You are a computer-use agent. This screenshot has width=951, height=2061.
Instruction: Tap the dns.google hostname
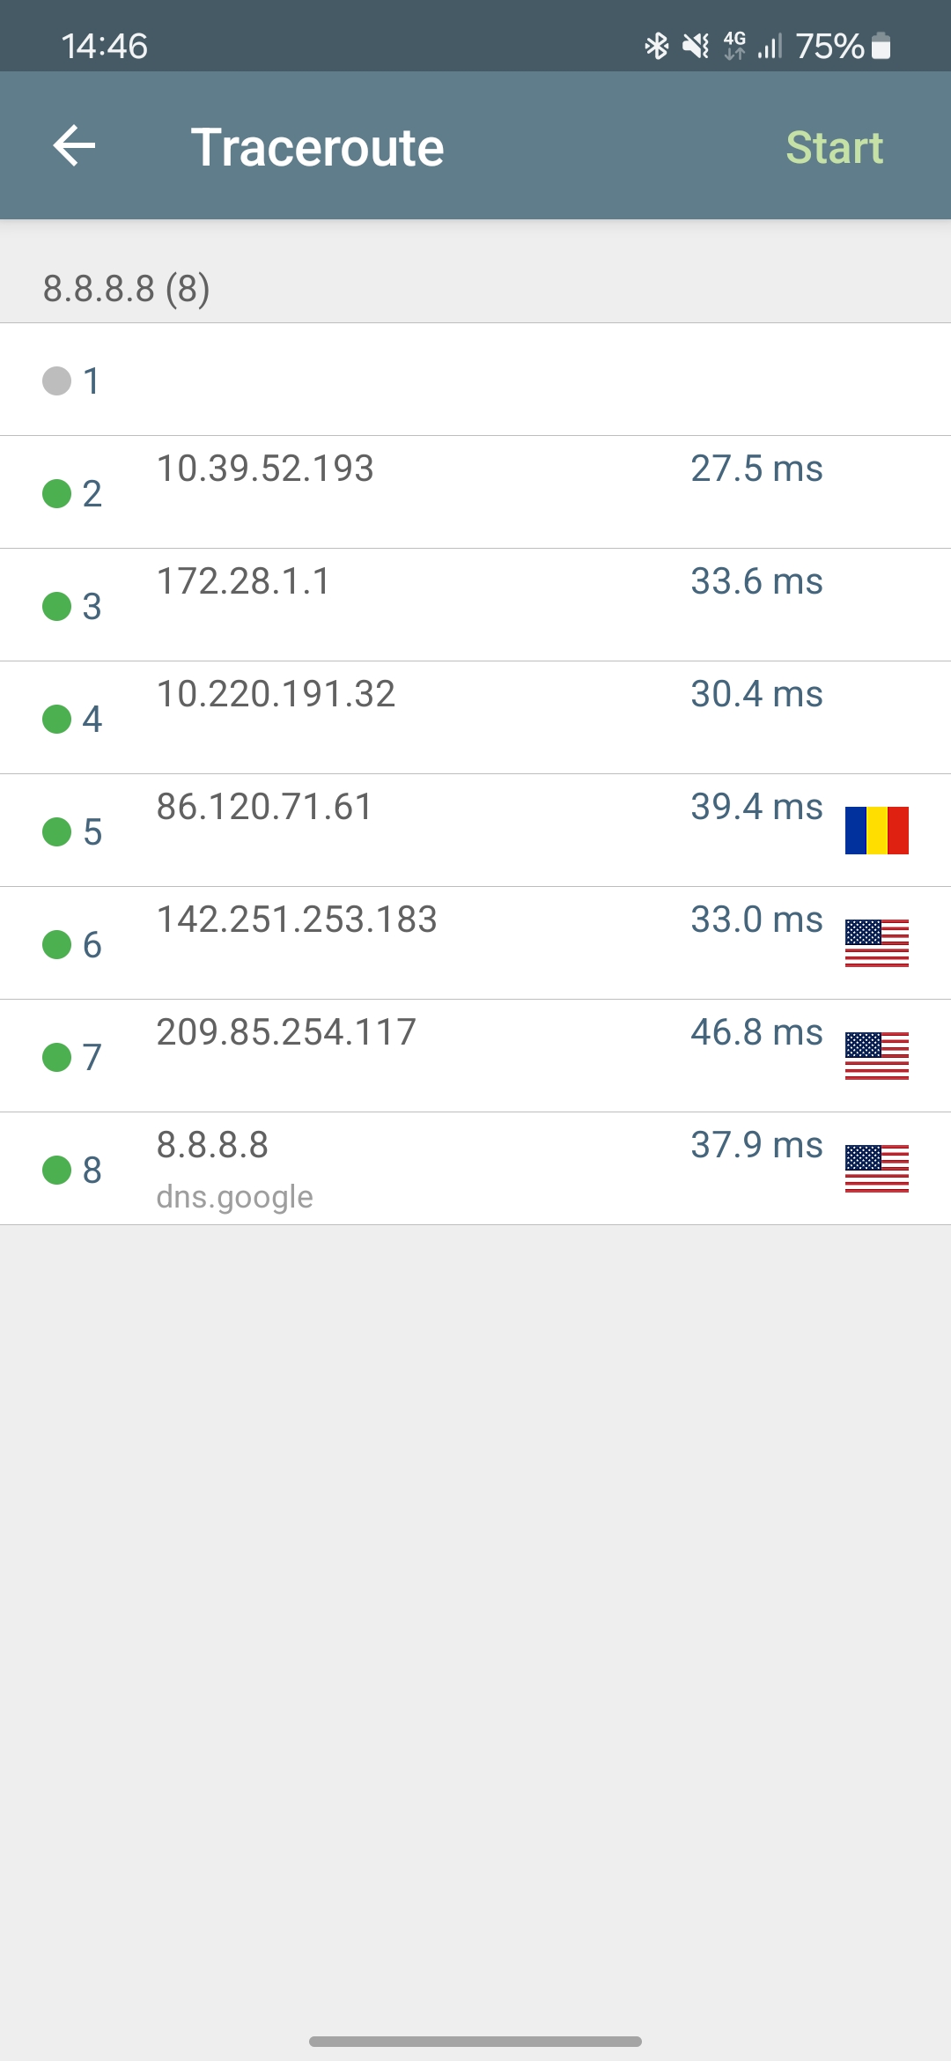click(x=234, y=1197)
